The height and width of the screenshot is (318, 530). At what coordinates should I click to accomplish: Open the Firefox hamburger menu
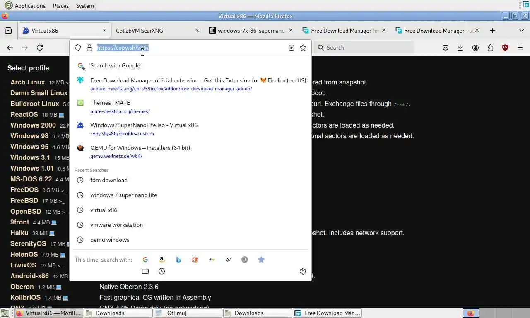pos(520,48)
